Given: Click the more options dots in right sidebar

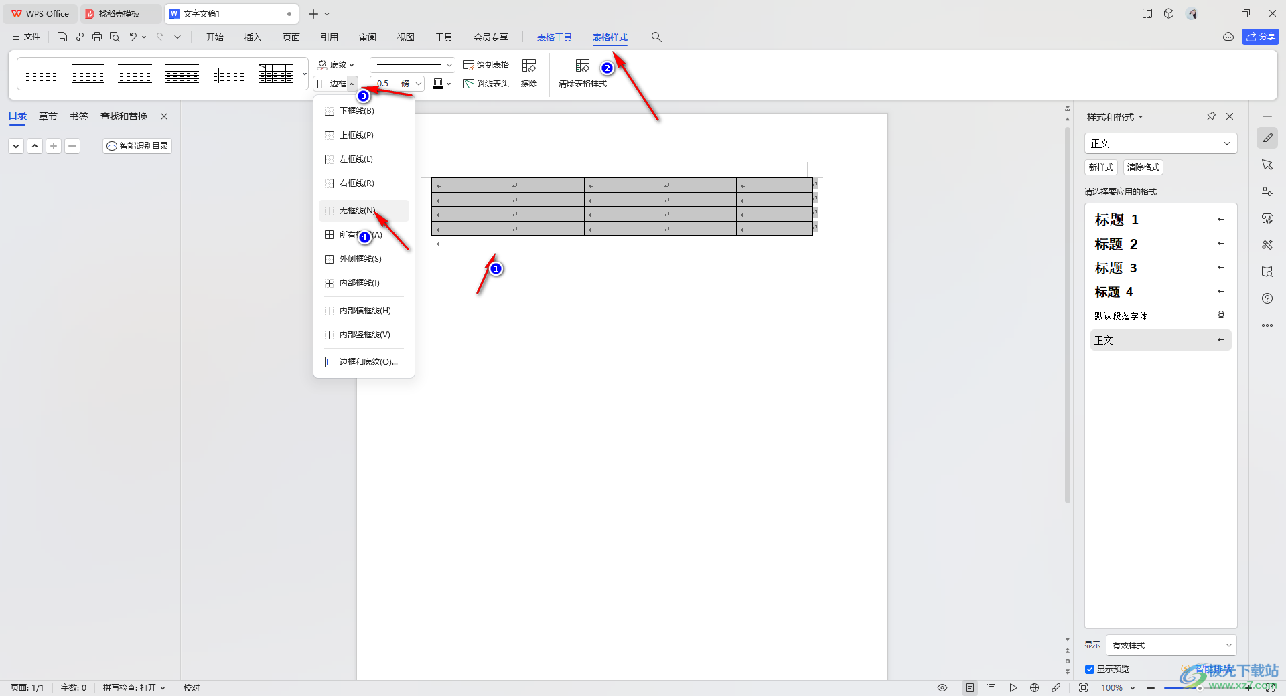Looking at the screenshot, I should (1267, 325).
